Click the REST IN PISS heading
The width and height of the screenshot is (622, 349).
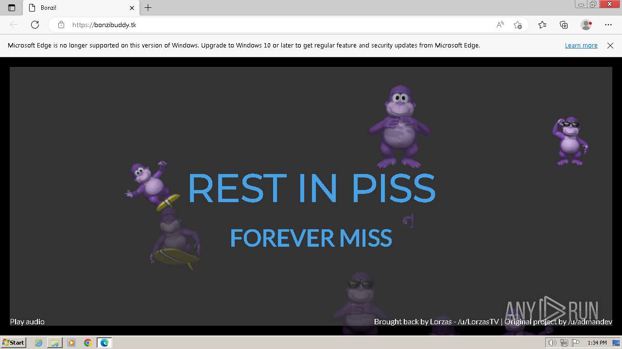coord(311,188)
